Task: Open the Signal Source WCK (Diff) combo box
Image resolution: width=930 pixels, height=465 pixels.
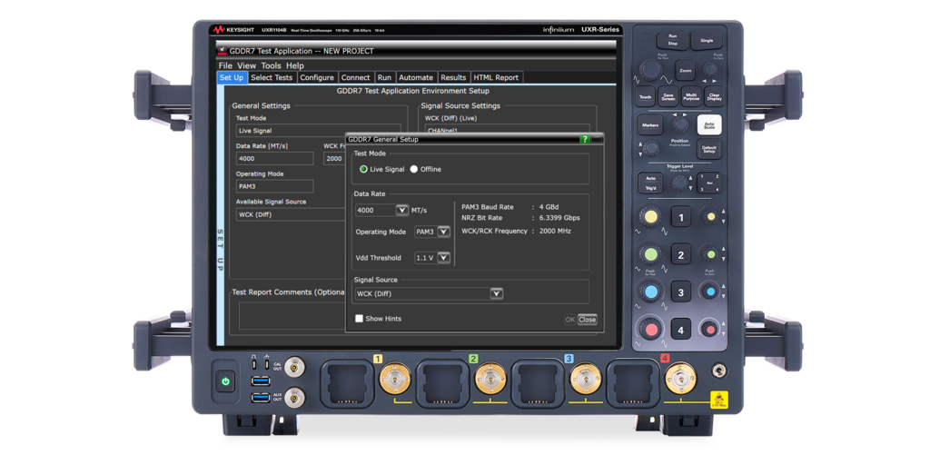Action: pyautogui.click(x=496, y=294)
